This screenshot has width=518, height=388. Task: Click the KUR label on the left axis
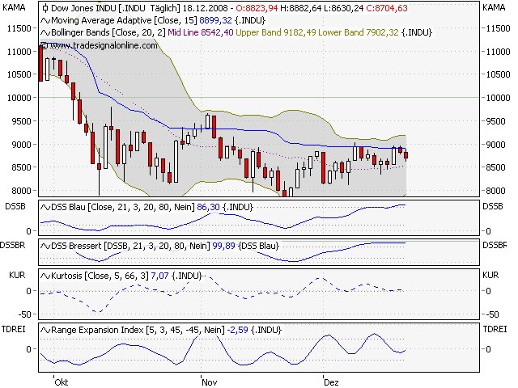pos(17,275)
